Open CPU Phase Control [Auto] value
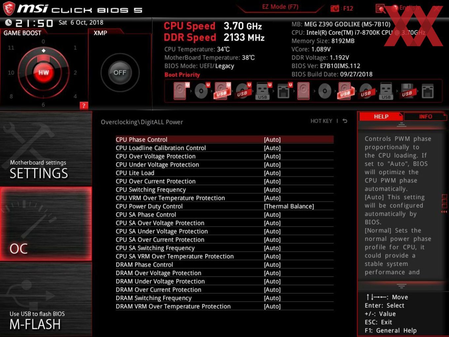Screen dimensions: 449x337 272,140
